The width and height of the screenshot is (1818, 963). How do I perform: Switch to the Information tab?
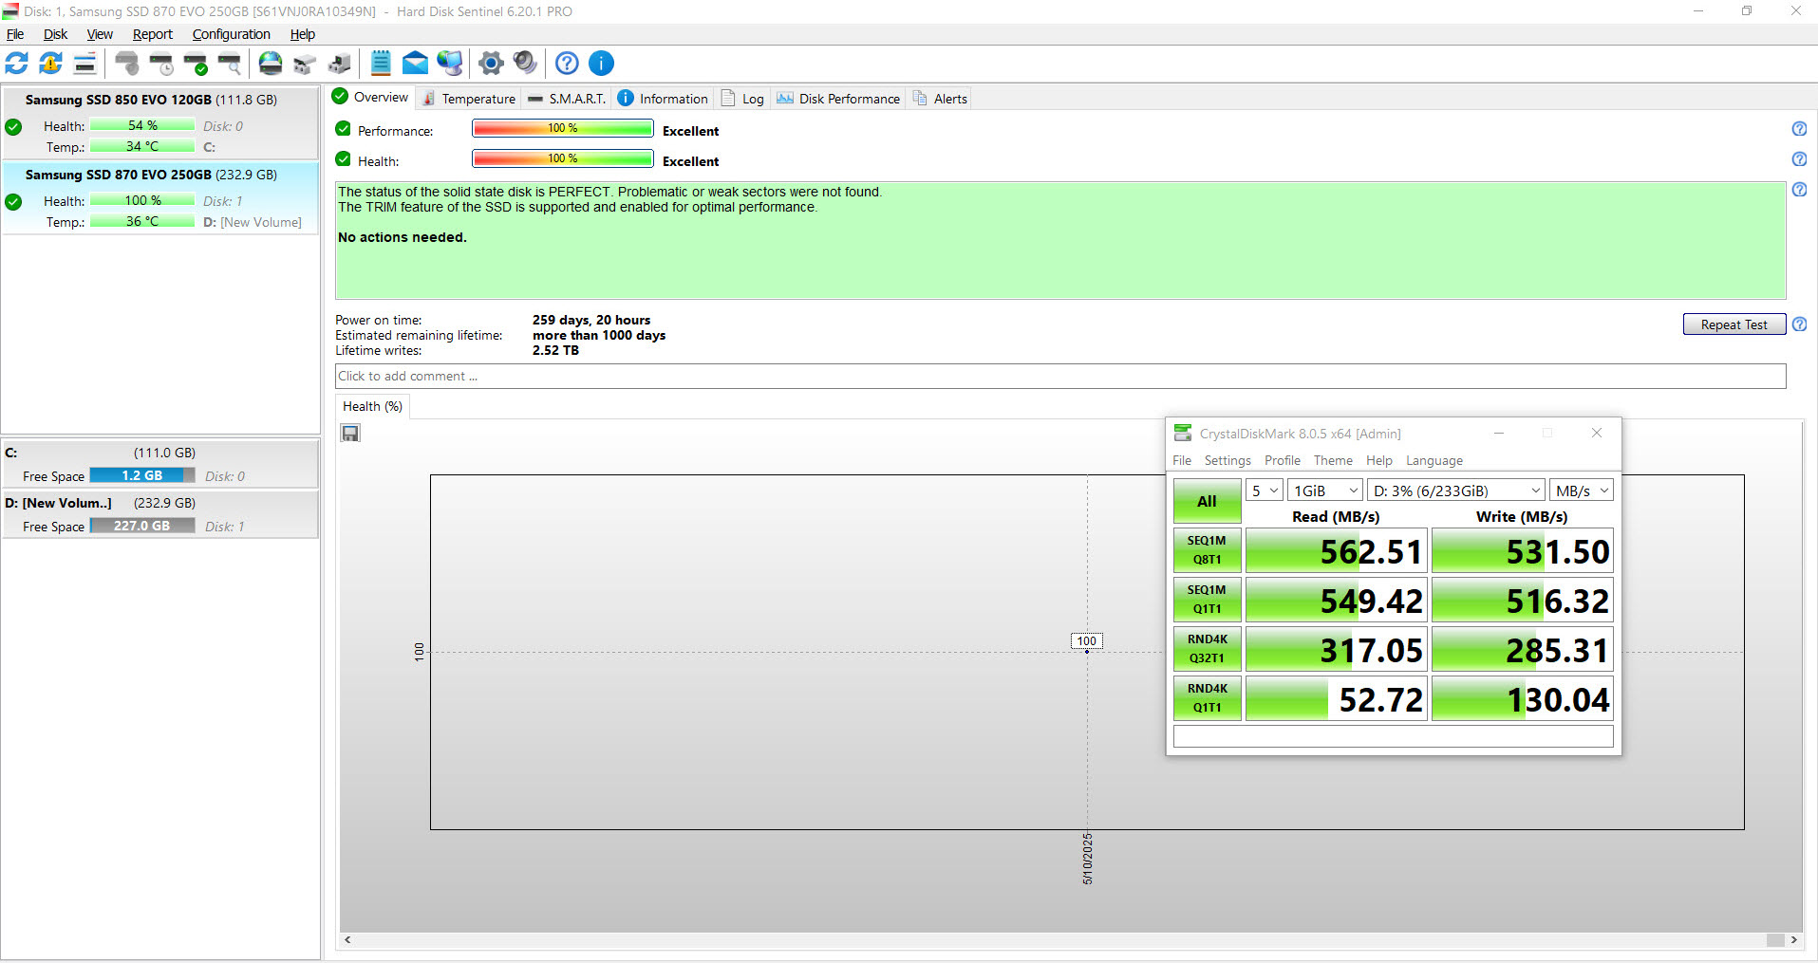(x=663, y=99)
